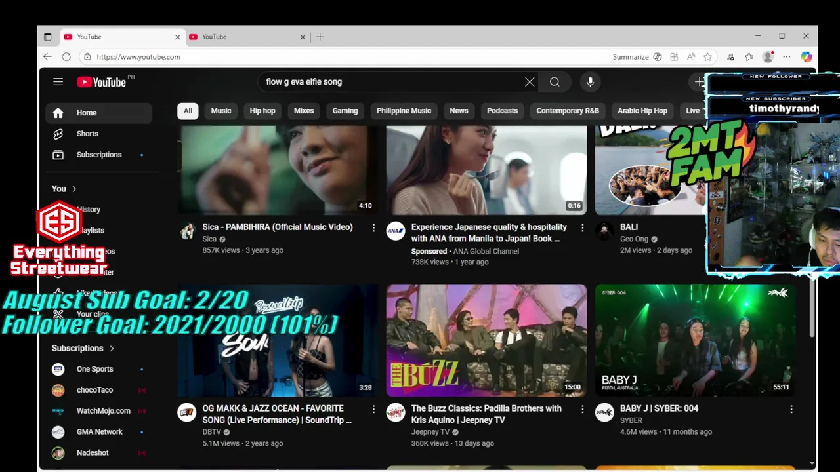Expand the Subscriptions section chevron
840x472 pixels.
[x=112, y=349]
